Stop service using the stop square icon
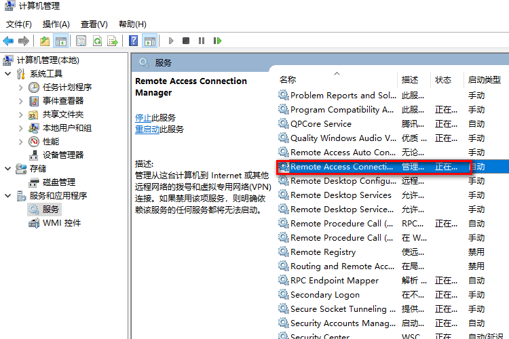Screen dimensions: 509x339 [186, 41]
